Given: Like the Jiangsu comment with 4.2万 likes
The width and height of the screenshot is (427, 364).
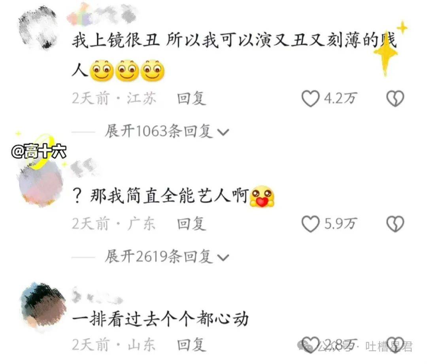Looking at the screenshot, I should tap(310, 99).
